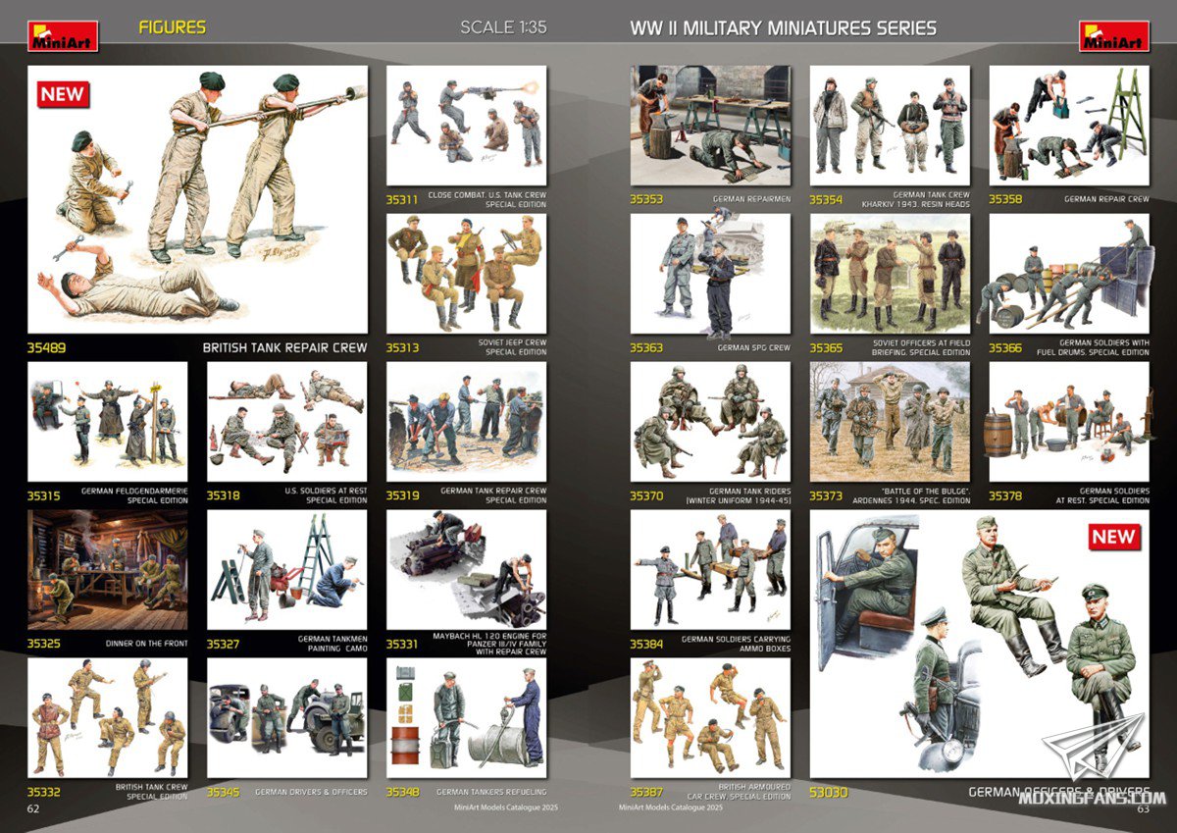Click the MiniArt logo beside the WW II series heading
This screenshot has width=1177, height=833.
[x=1114, y=36]
